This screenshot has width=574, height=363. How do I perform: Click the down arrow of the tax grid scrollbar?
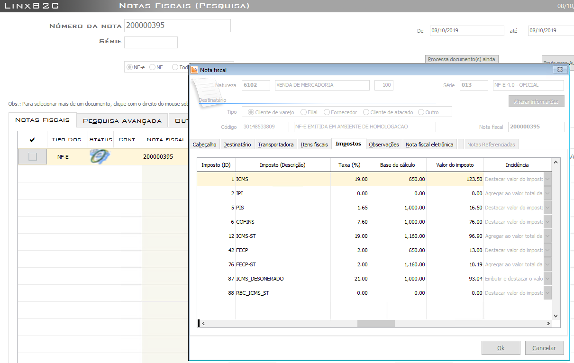pos(556,316)
